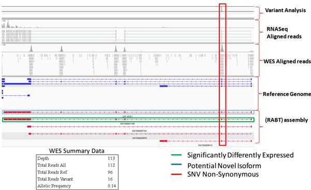Click the (RABT) assembly label
The image size is (311, 190).
click(x=287, y=120)
